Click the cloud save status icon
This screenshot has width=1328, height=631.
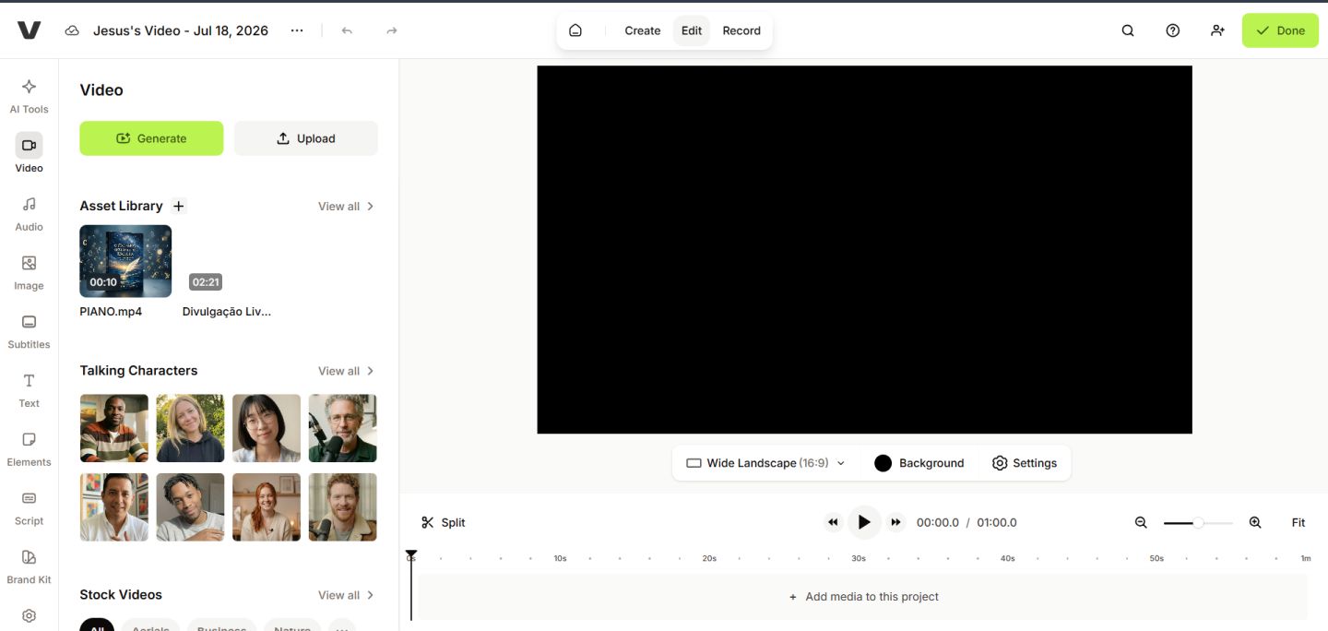coord(72,30)
